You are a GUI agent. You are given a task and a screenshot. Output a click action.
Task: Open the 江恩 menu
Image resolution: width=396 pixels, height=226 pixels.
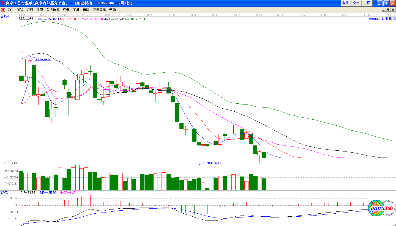tap(40, 10)
